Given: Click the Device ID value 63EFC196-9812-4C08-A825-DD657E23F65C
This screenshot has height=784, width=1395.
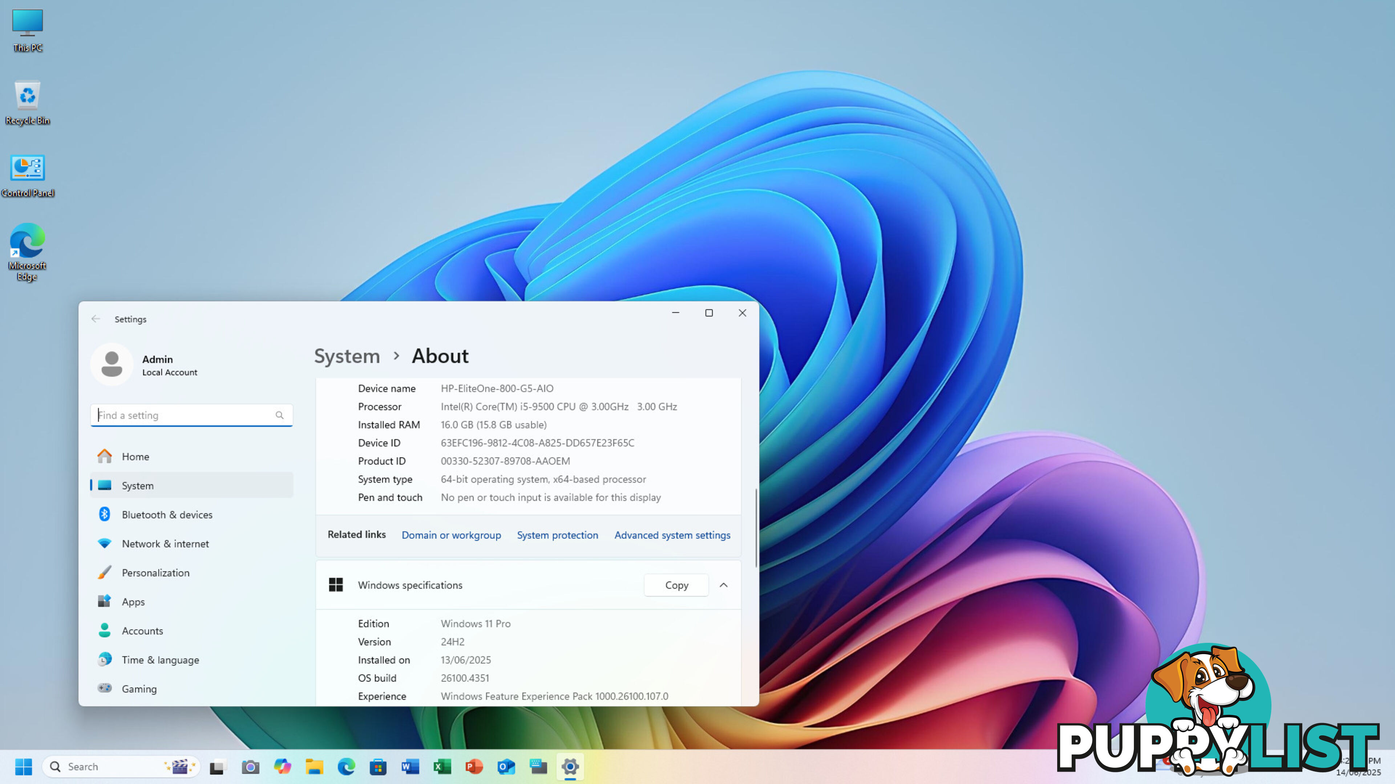Looking at the screenshot, I should point(537,442).
